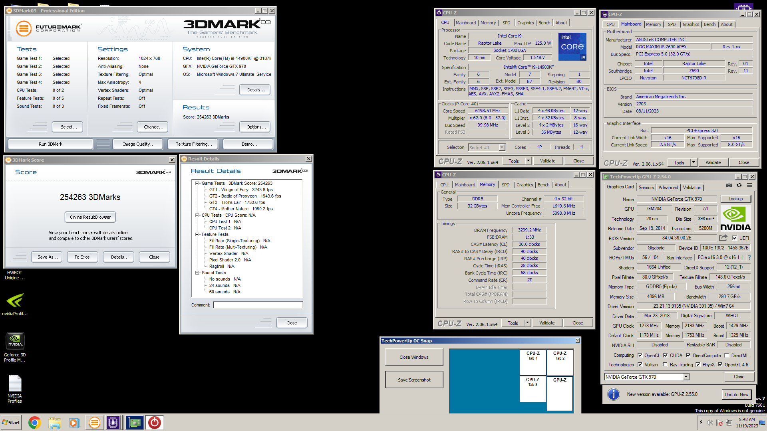
Task: Click the GPU-Z refresh icon
Action: pos(739,186)
